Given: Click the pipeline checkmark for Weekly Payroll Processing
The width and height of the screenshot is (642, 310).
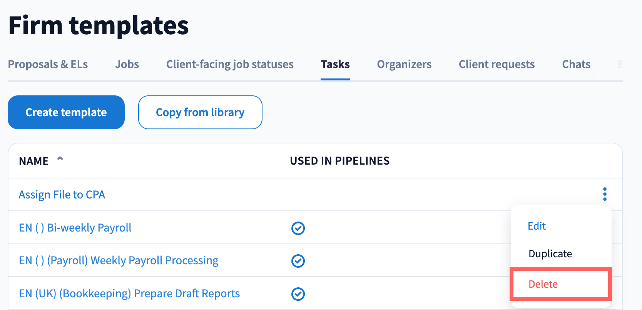Looking at the screenshot, I should tap(298, 261).
